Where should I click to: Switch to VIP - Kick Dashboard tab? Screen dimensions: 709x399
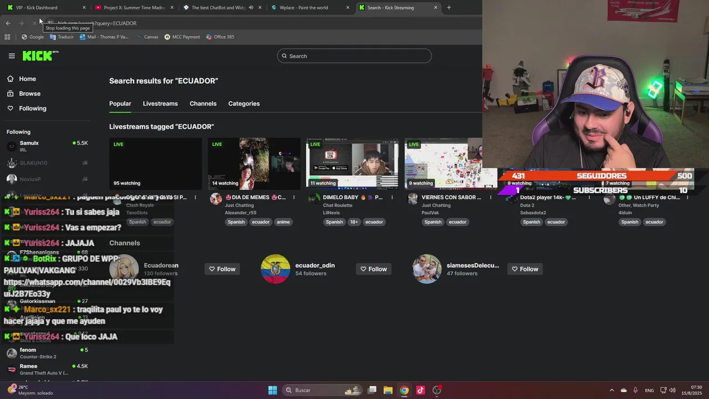(45, 8)
